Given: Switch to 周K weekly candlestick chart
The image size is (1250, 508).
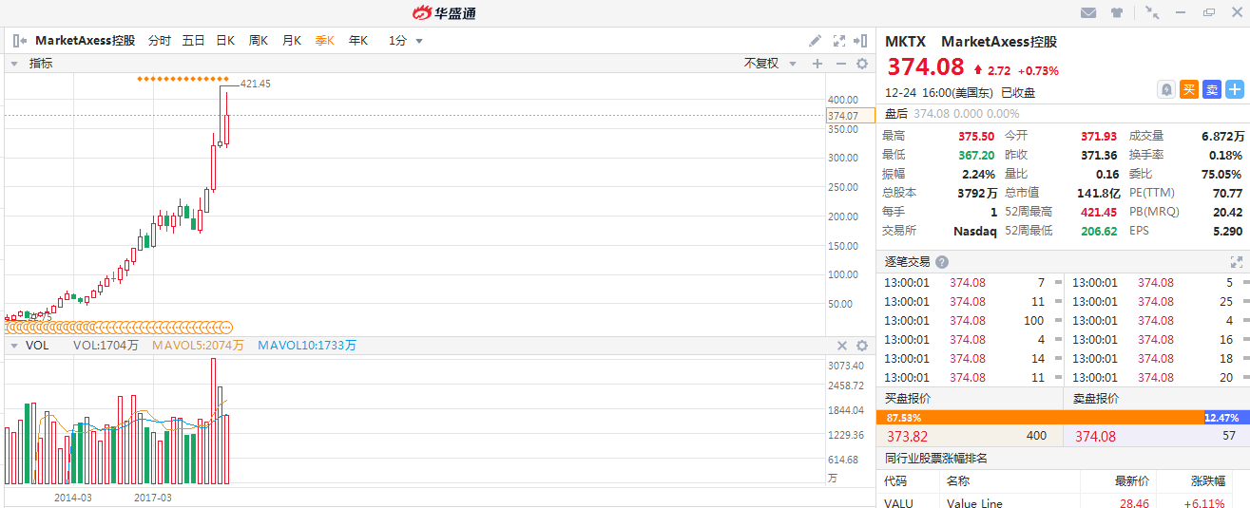Looking at the screenshot, I should pos(259,41).
